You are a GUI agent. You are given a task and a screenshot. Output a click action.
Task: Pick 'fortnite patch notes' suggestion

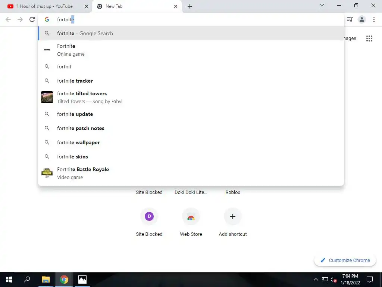coord(191,129)
